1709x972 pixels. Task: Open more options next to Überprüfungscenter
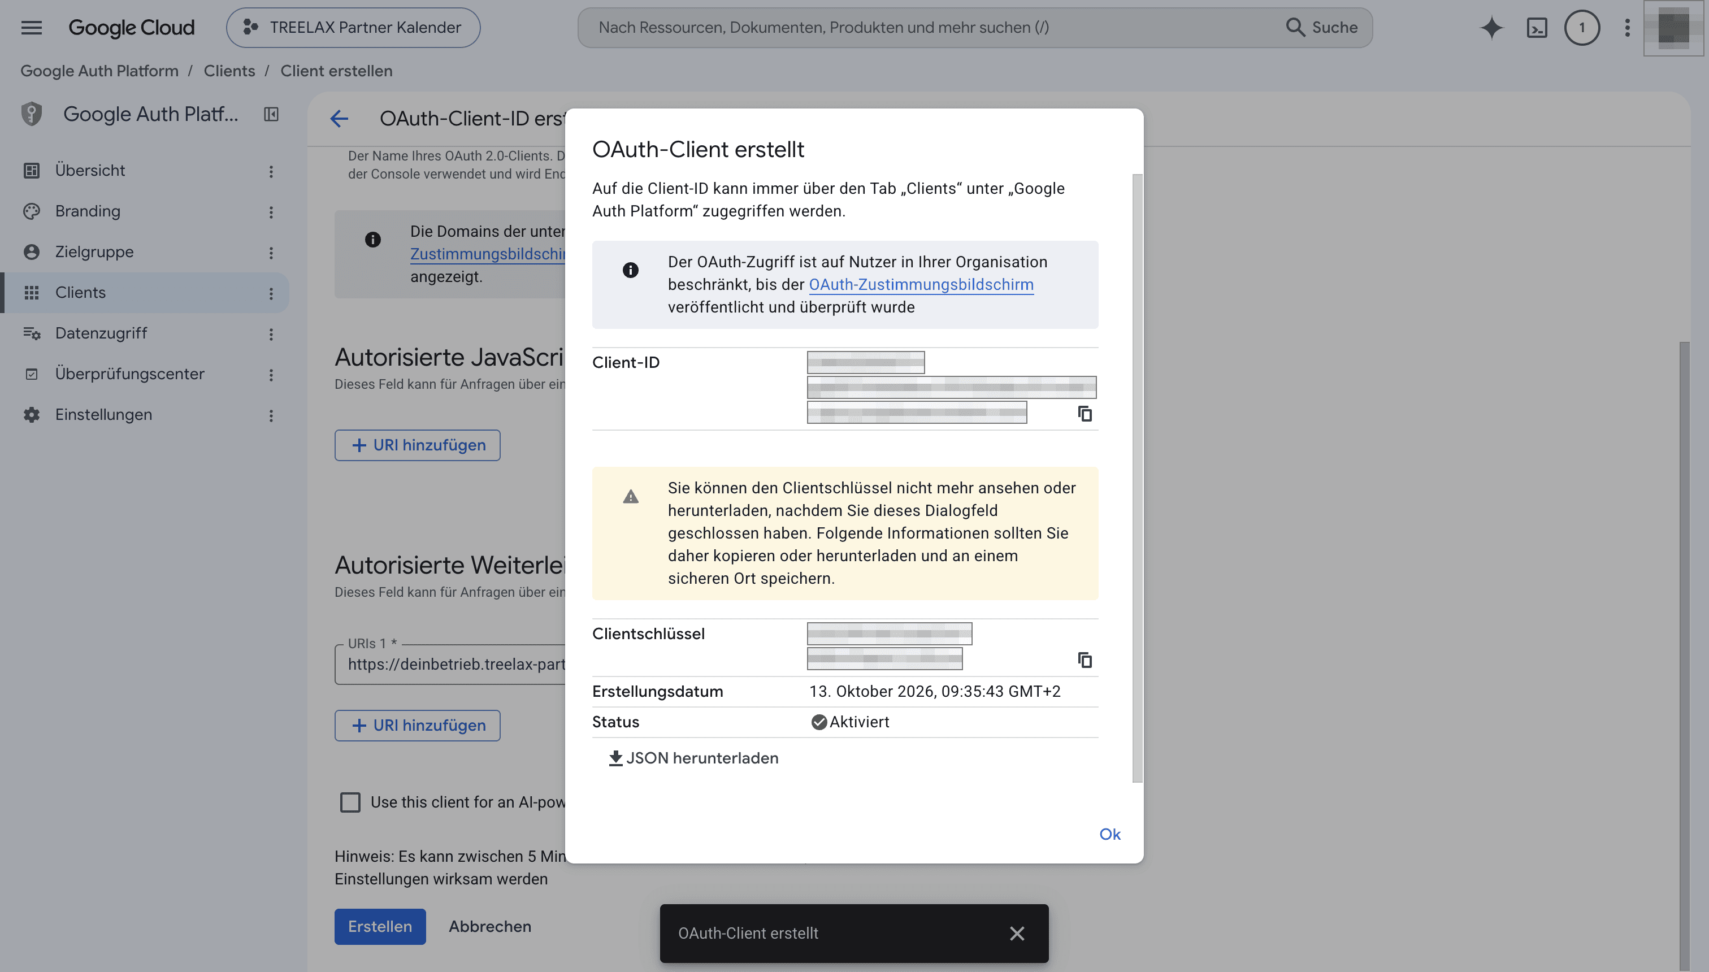271,375
